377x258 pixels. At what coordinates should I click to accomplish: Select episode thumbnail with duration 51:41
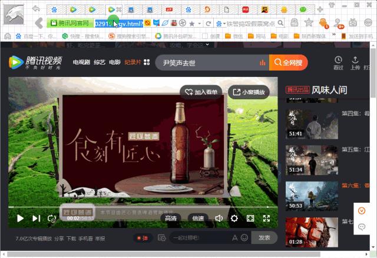tap(312, 124)
